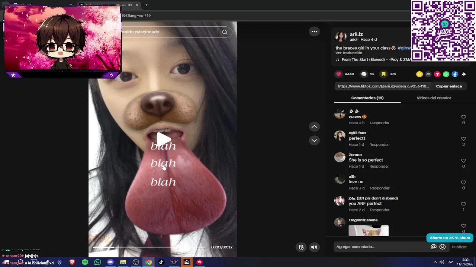Open Zerooo commenter avatar

click(x=340, y=157)
